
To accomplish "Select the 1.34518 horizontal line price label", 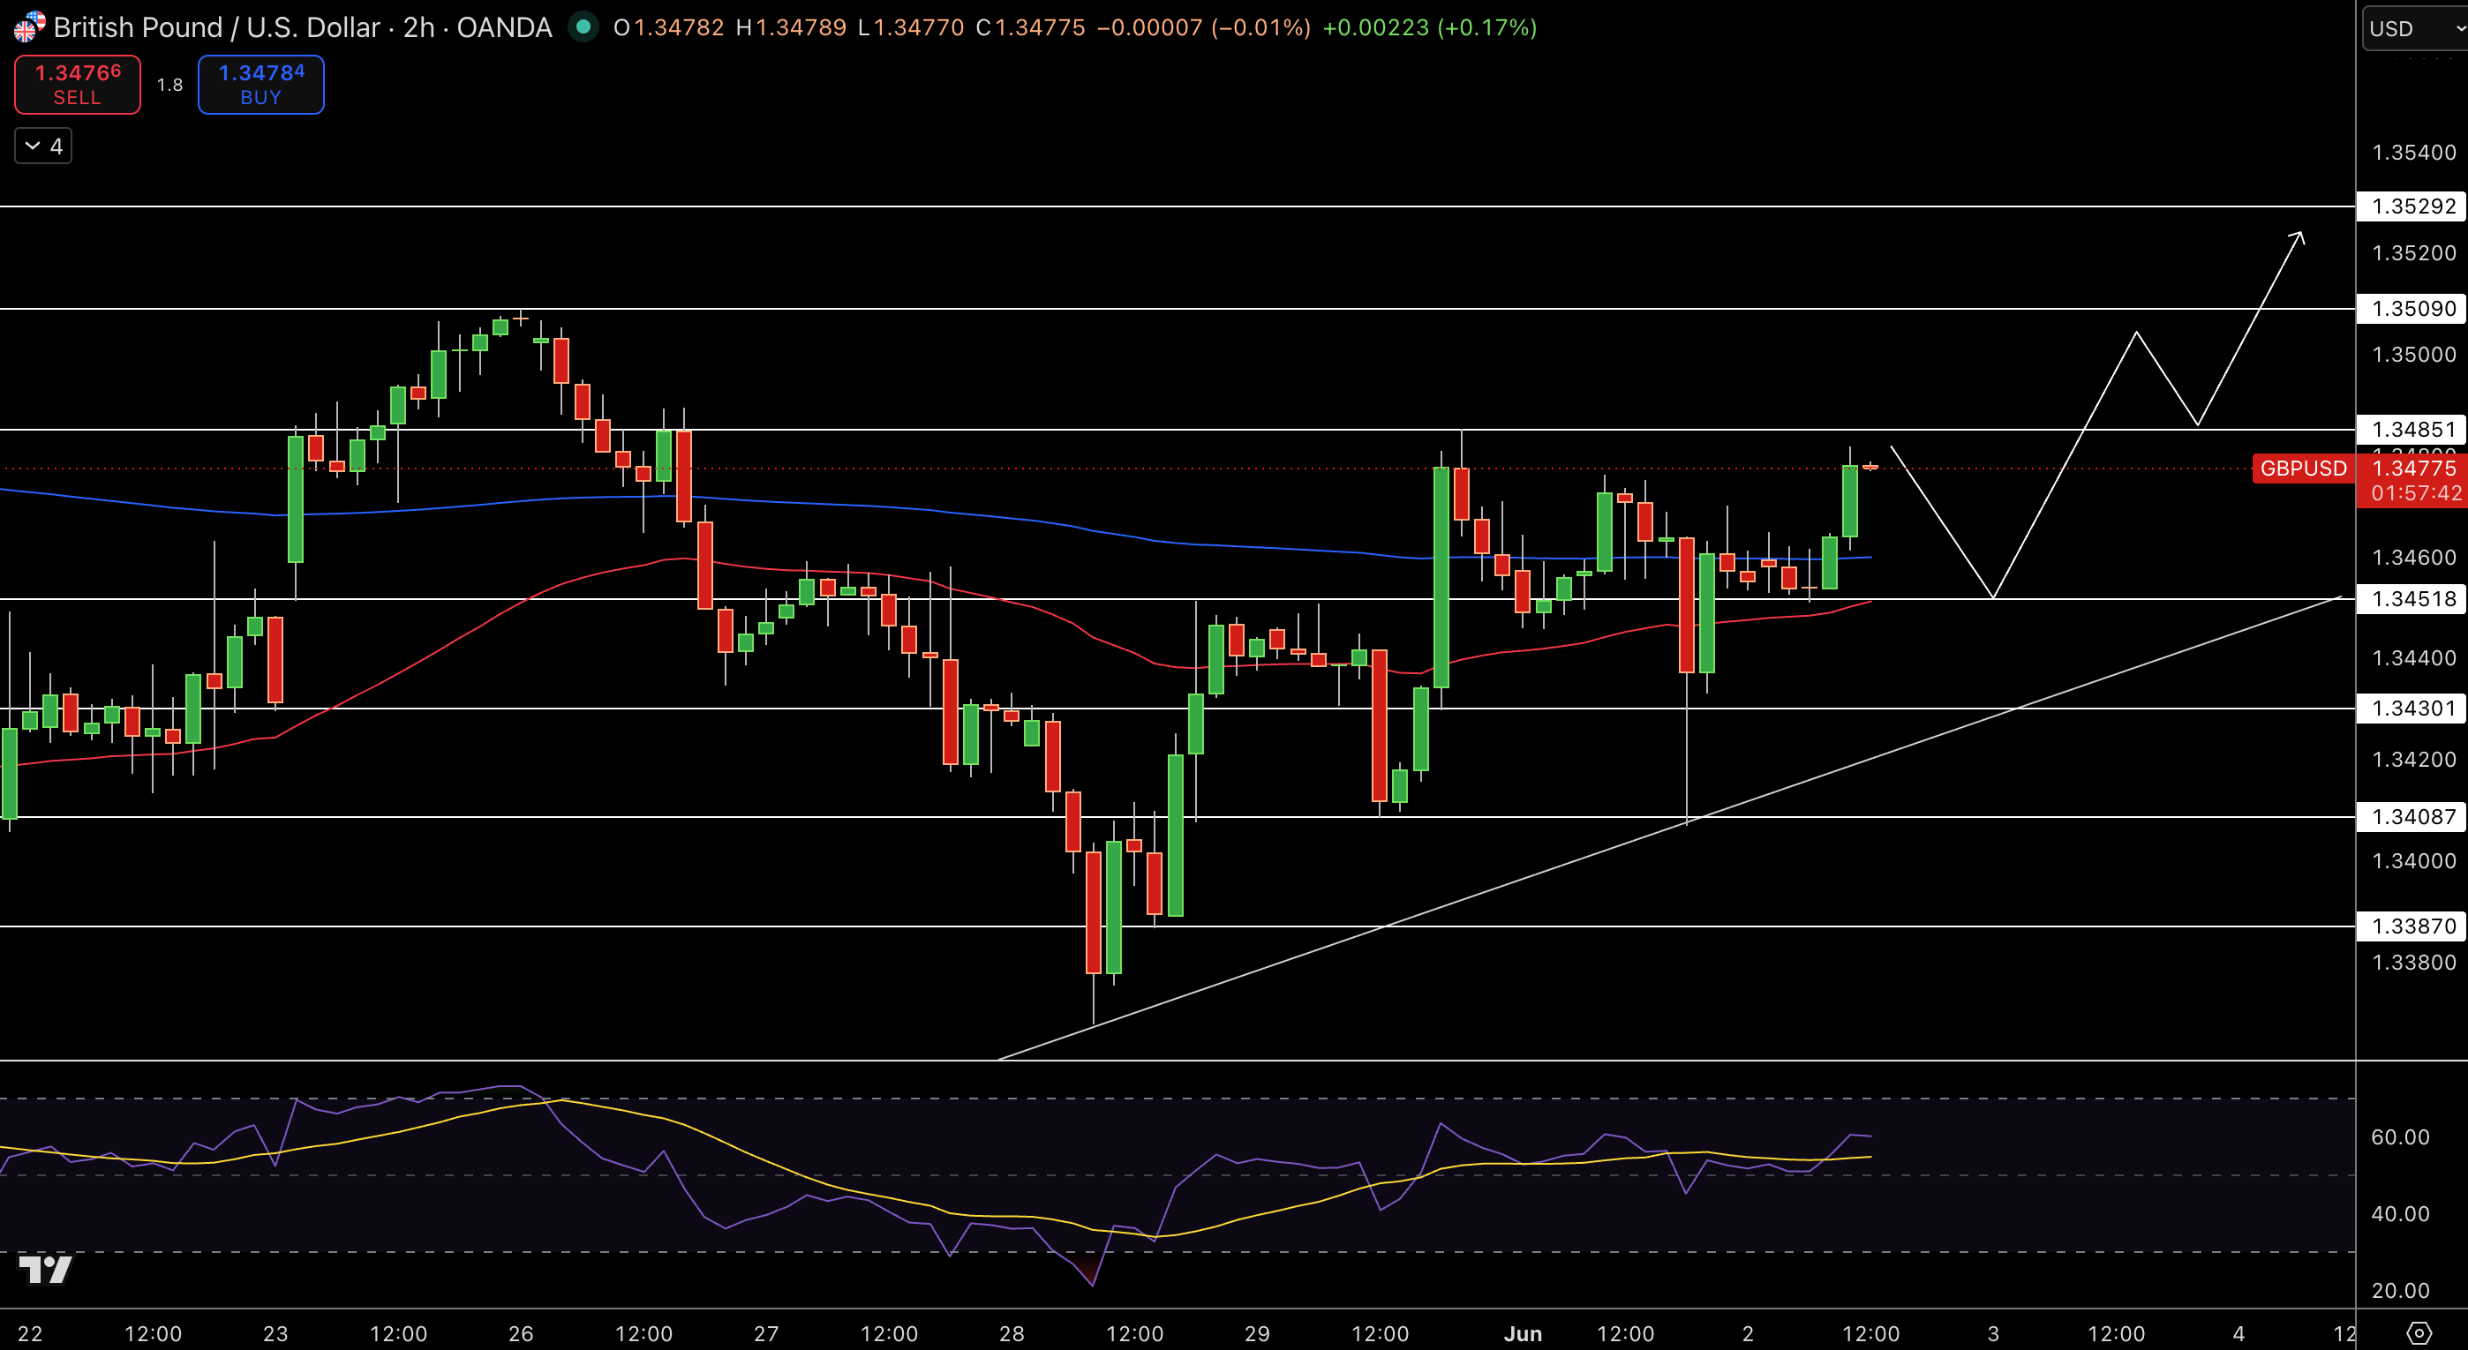I will coord(2412,598).
